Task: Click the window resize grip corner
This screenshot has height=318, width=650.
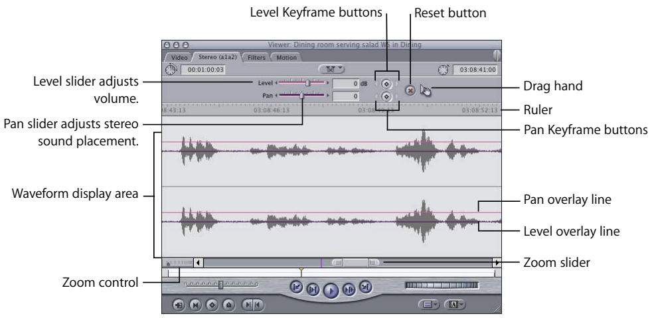Action: coord(497,309)
